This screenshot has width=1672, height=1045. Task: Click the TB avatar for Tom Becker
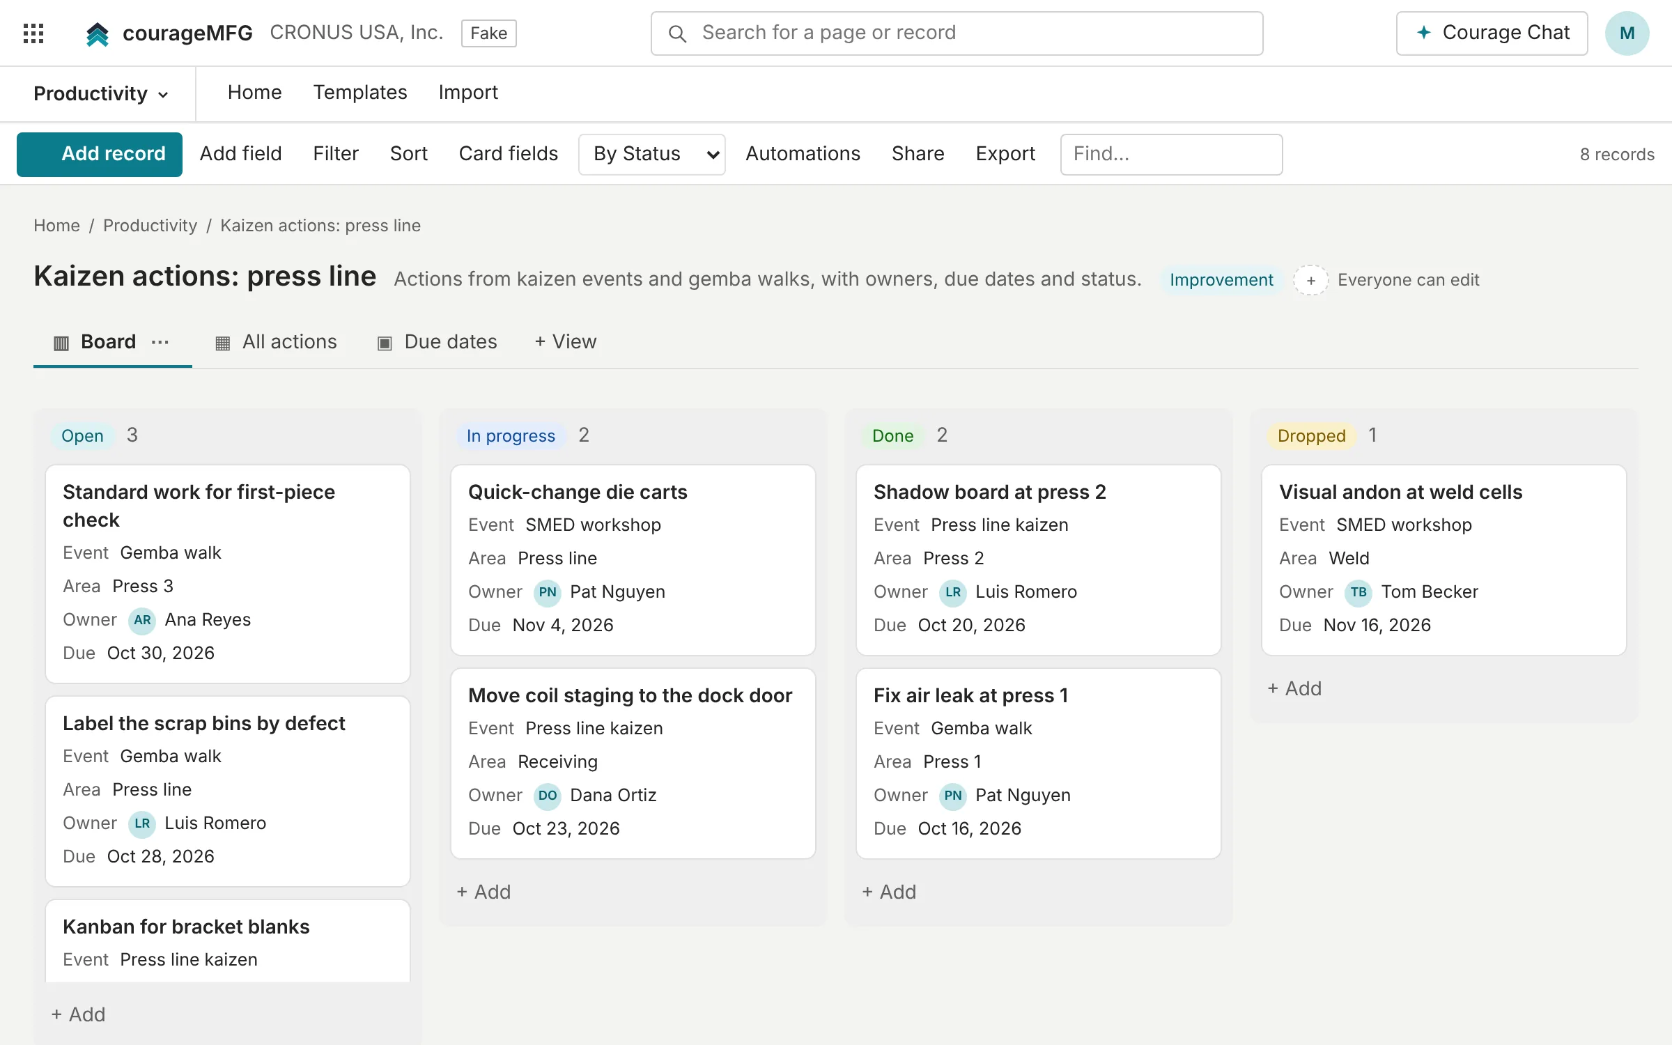(1358, 592)
